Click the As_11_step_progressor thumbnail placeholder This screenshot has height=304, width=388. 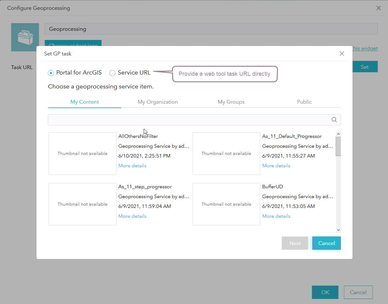(82, 204)
